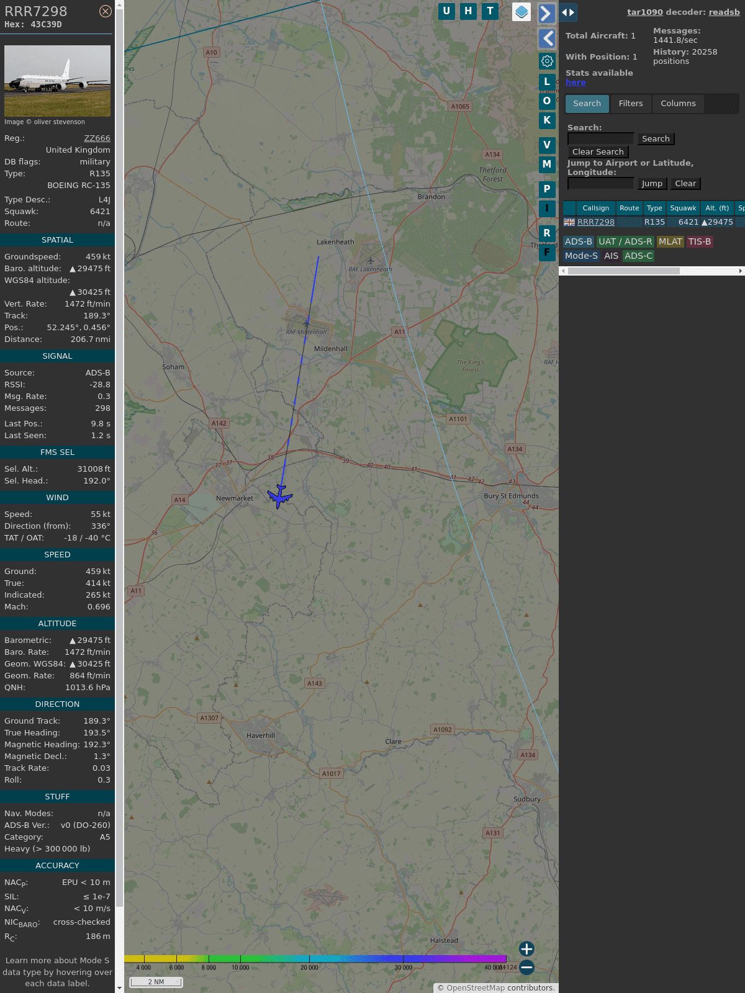Open settings gear on map
This screenshot has height=993, width=745.
[x=547, y=61]
